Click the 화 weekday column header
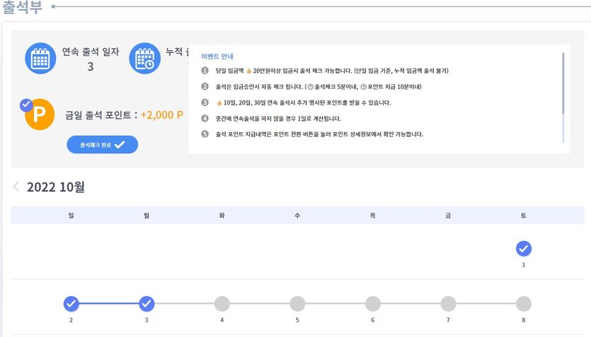Image resolution: width=591 pixels, height=337 pixels. tap(222, 215)
